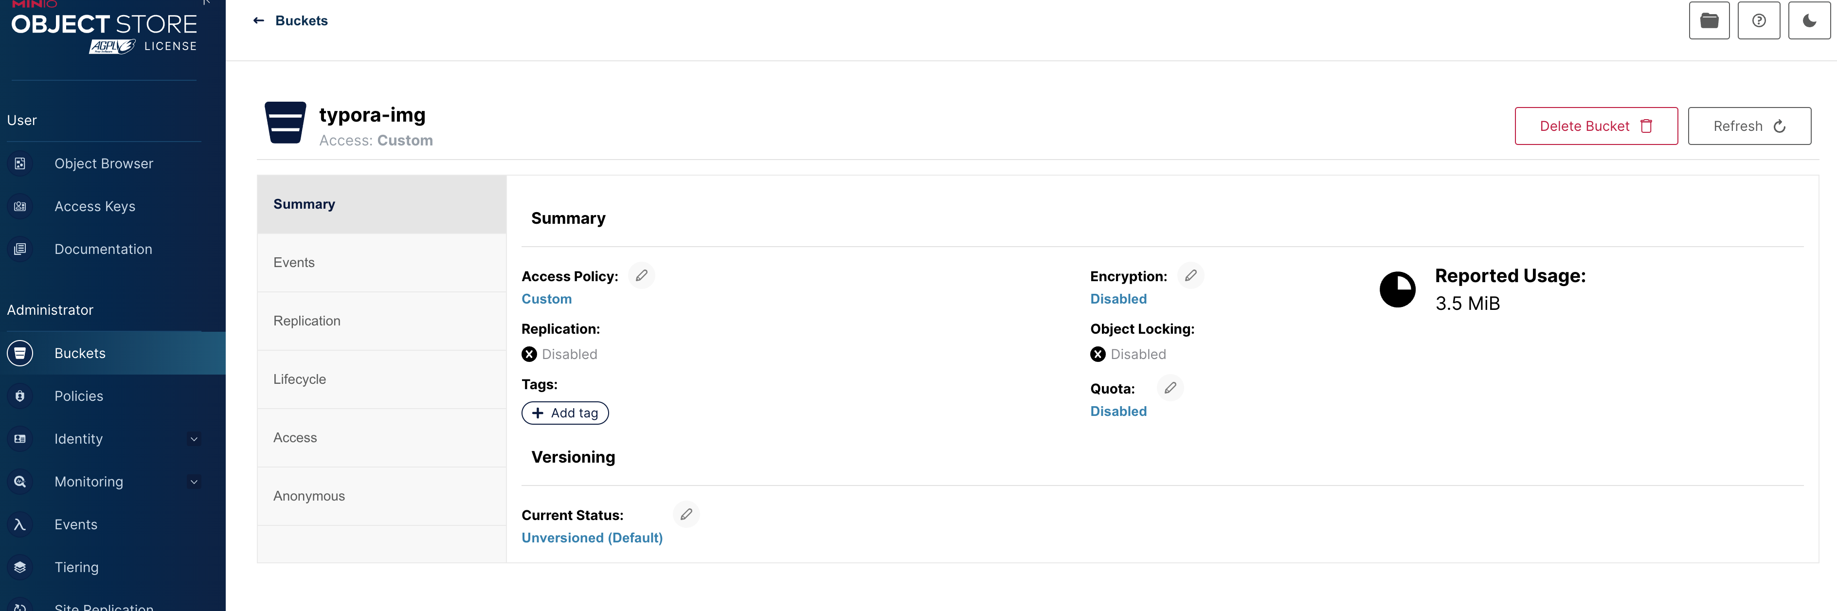Click the Unversioned (Default) status link

click(x=591, y=538)
